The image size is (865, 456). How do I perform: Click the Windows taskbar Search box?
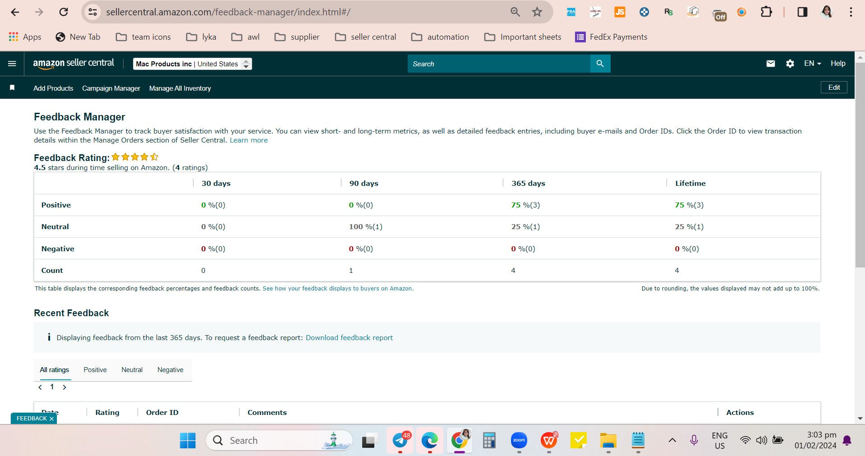279,440
